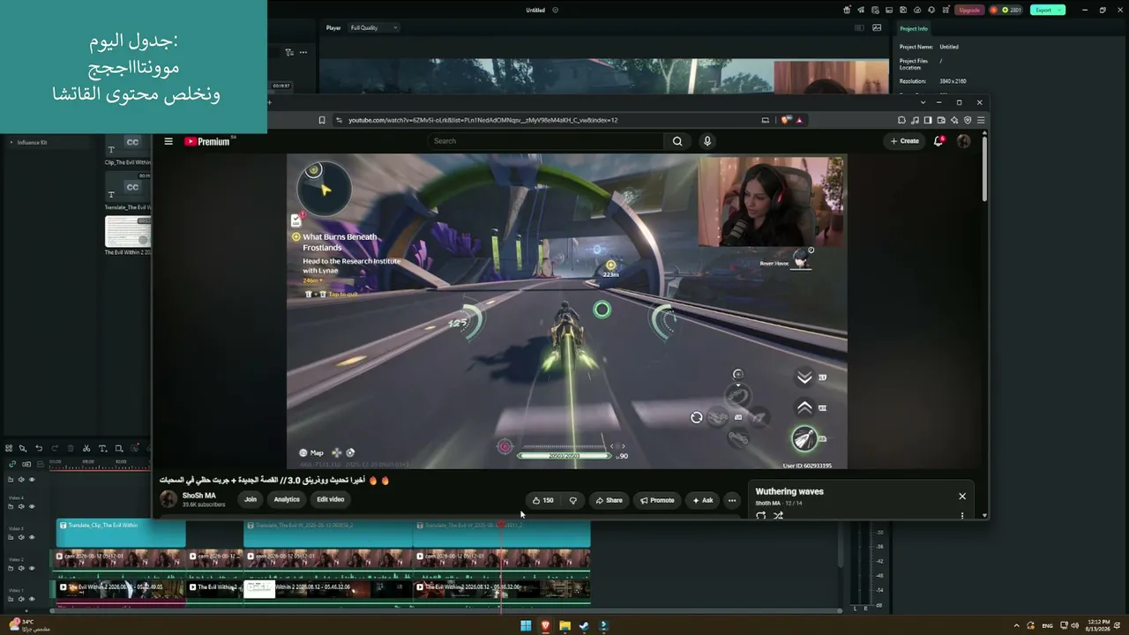Click the Edit video button
The width and height of the screenshot is (1129, 635).
[331, 499]
